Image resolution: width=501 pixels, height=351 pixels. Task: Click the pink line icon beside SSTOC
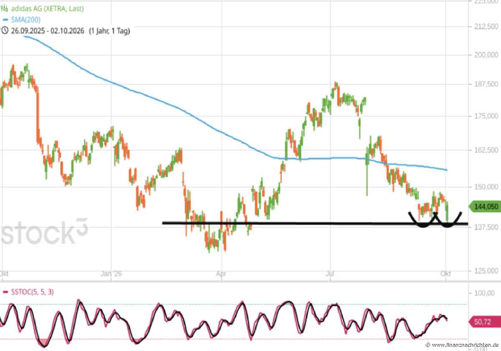(x=5, y=292)
